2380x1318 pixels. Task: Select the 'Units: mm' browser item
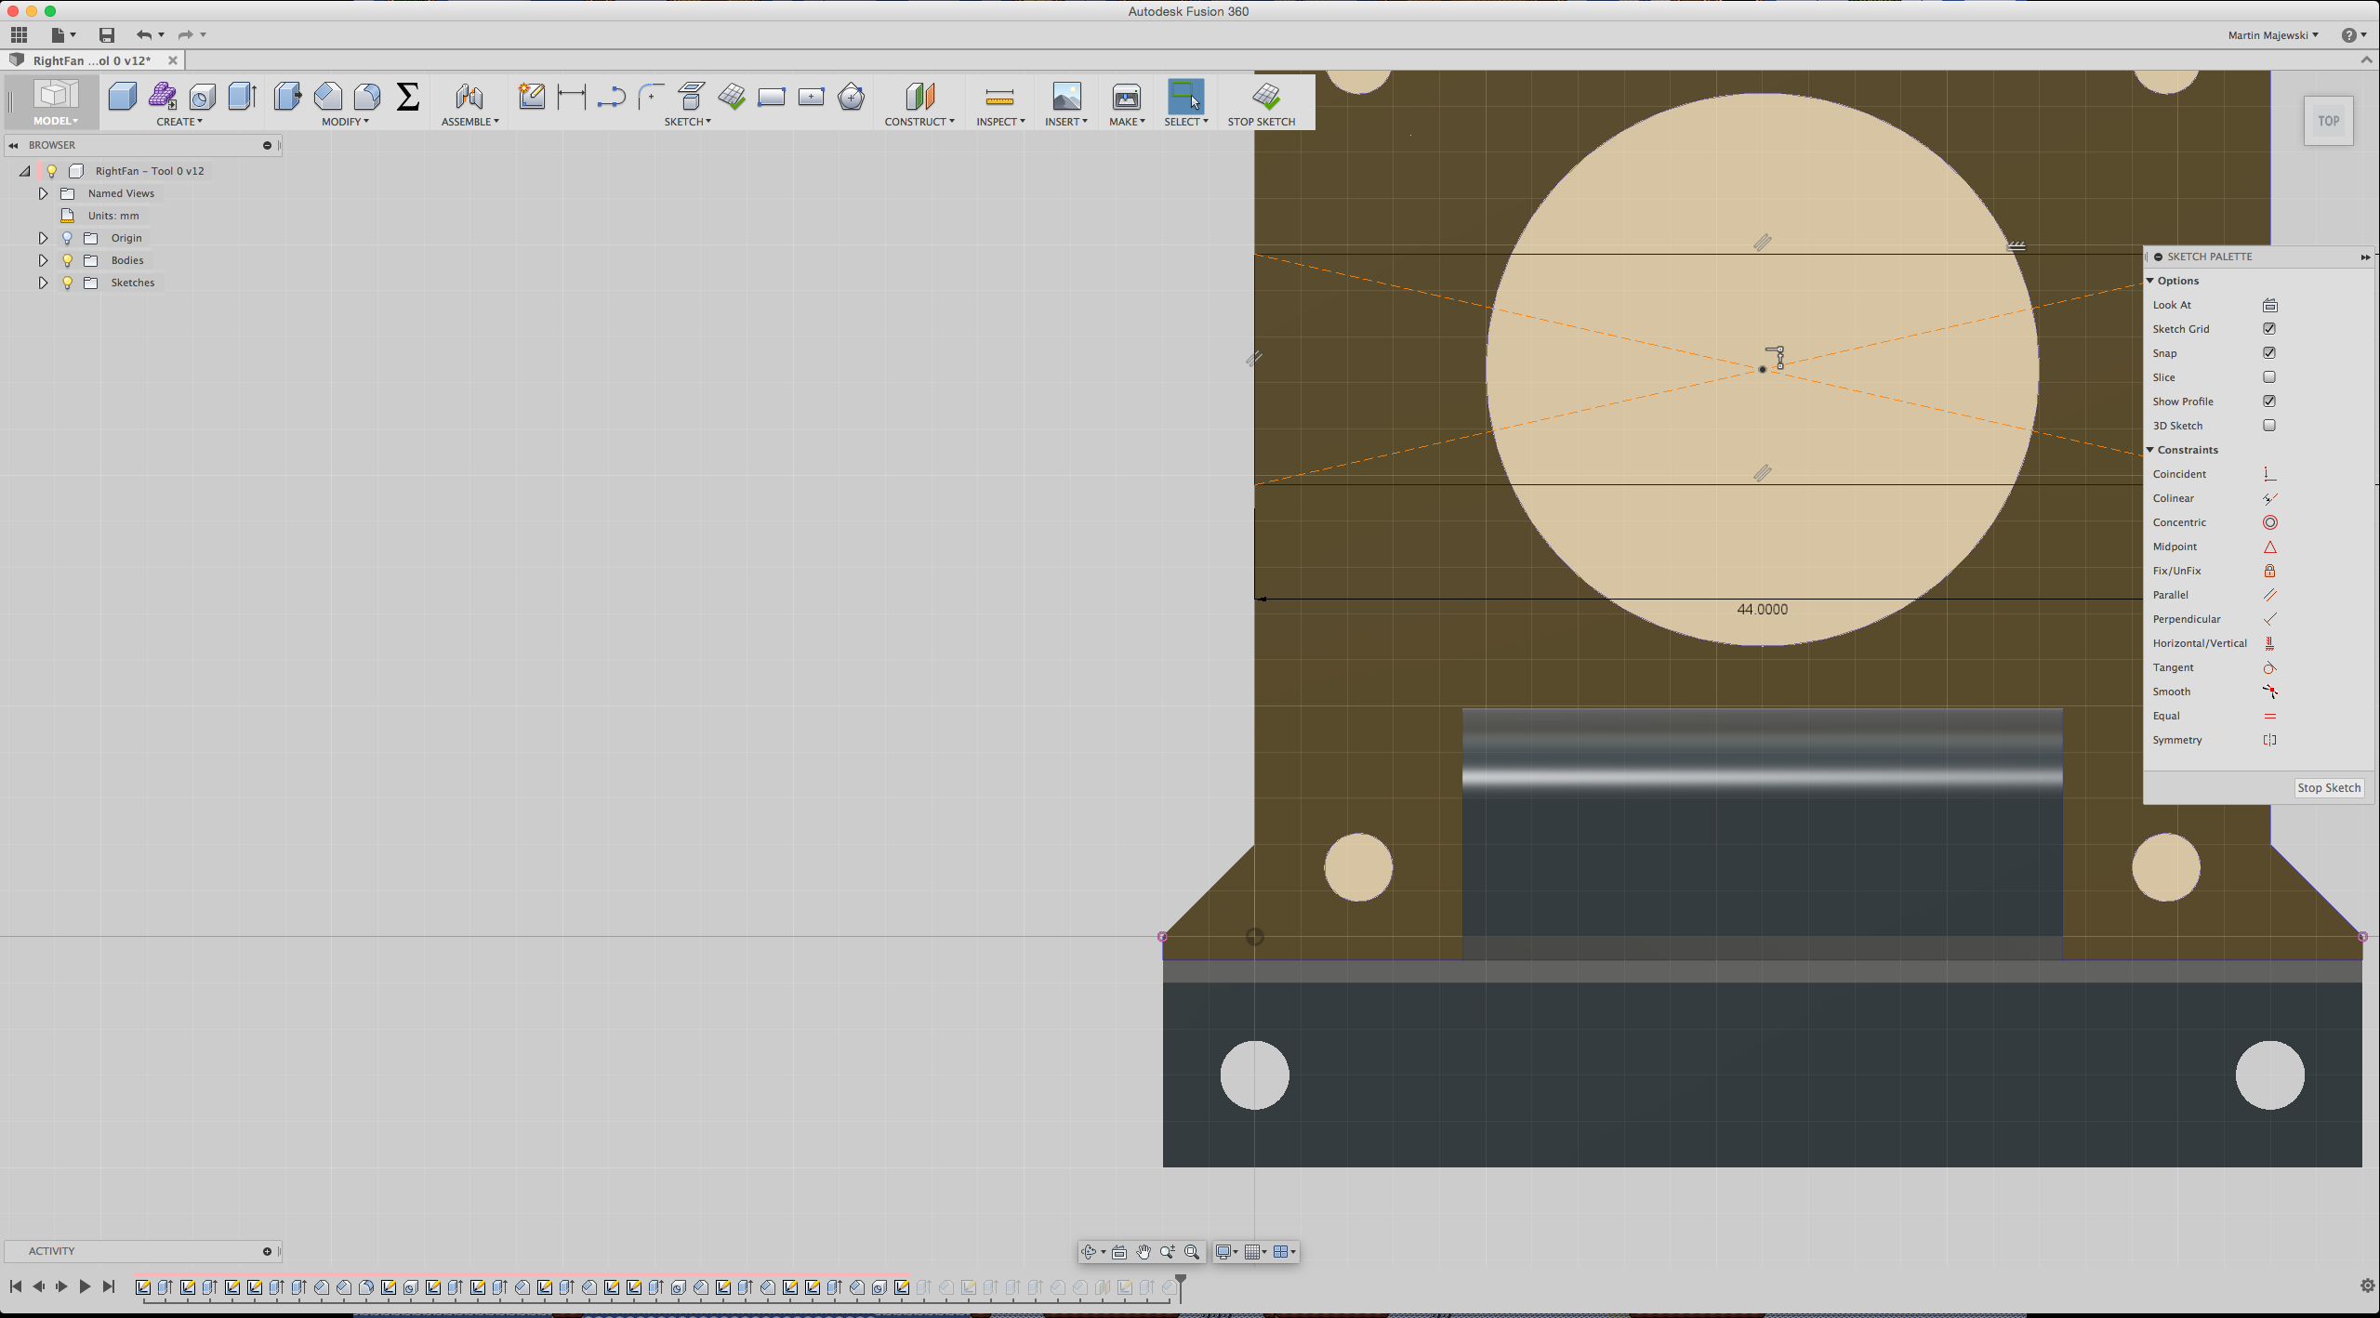click(113, 216)
